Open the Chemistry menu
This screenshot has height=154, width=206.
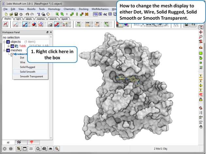coord(69,9)
